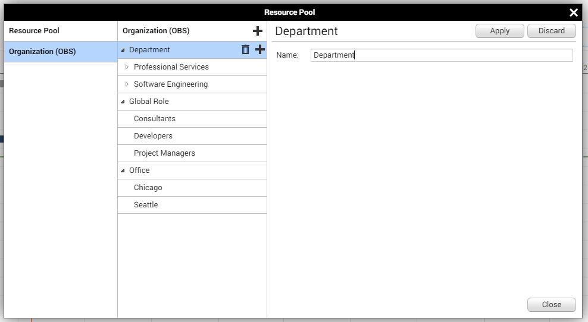
Task: Click the Resource Pool column header
Action: (x=34, y=31)
